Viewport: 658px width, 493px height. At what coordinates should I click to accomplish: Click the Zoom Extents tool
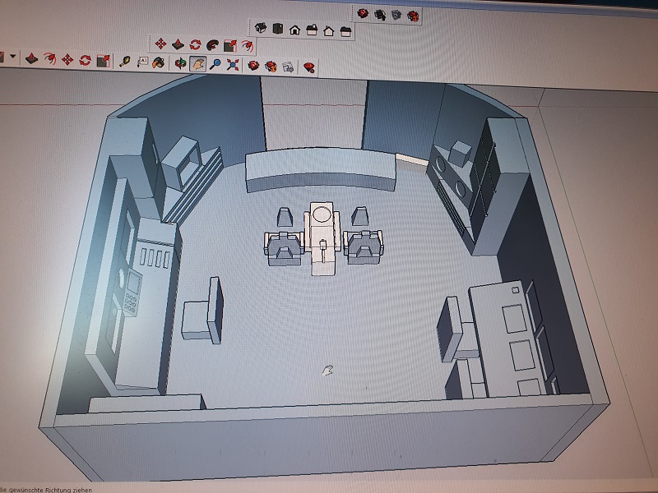pyautogui.click(x=233, y=64)
